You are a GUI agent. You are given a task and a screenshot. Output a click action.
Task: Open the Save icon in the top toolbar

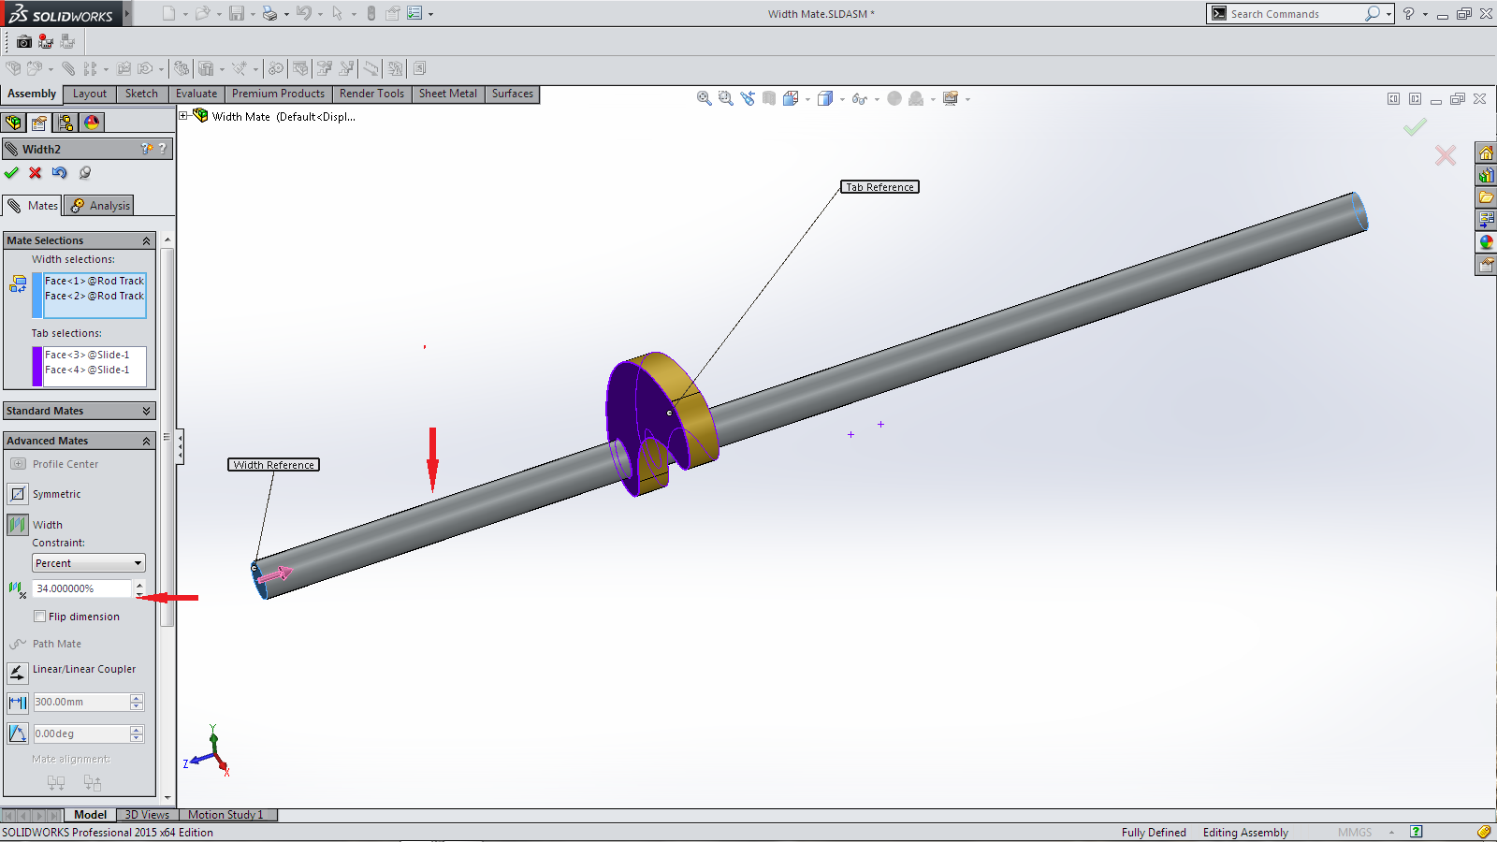pos(237,13)
